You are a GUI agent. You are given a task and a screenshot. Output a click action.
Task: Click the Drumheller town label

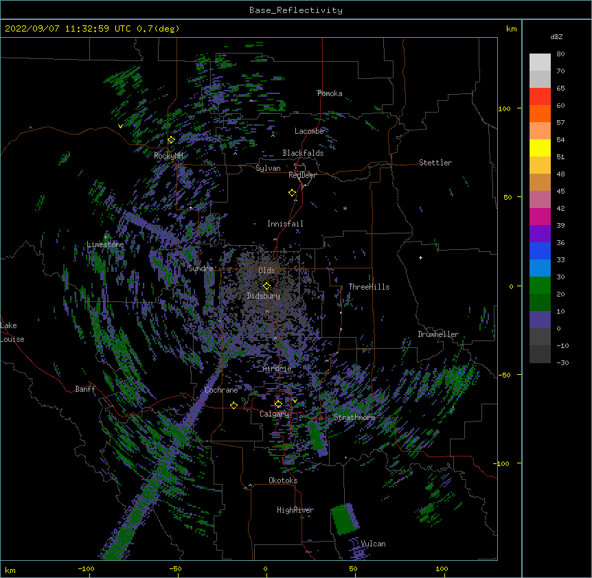(x=438, y=335)
